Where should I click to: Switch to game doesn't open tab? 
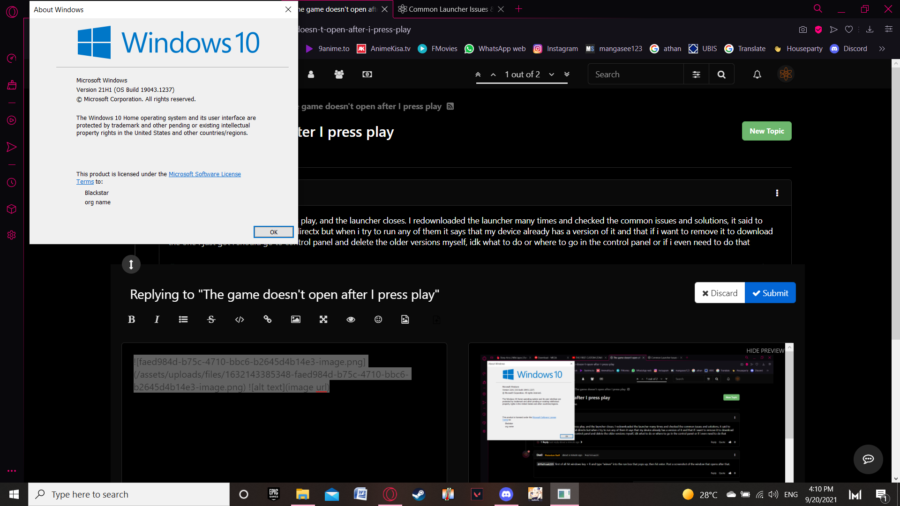334,8
